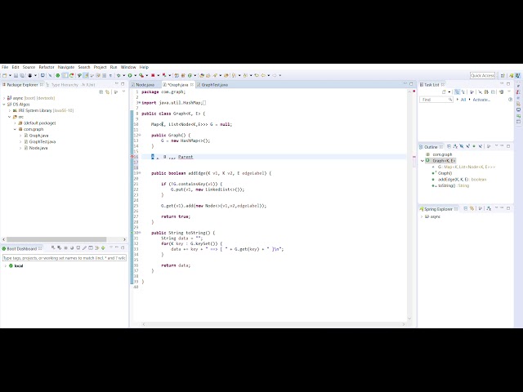This screenshot has width=523, height=392.
Task: Click the All link in Task List
Action: pyautogui.click(x=463, y=100)
